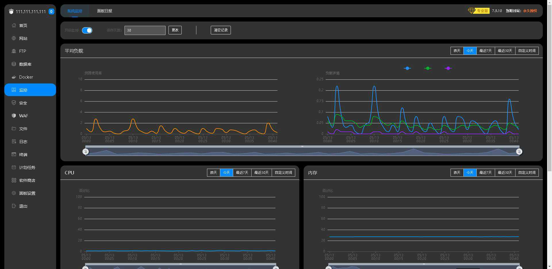Click the logout icon in sidebar

point(14,206)
